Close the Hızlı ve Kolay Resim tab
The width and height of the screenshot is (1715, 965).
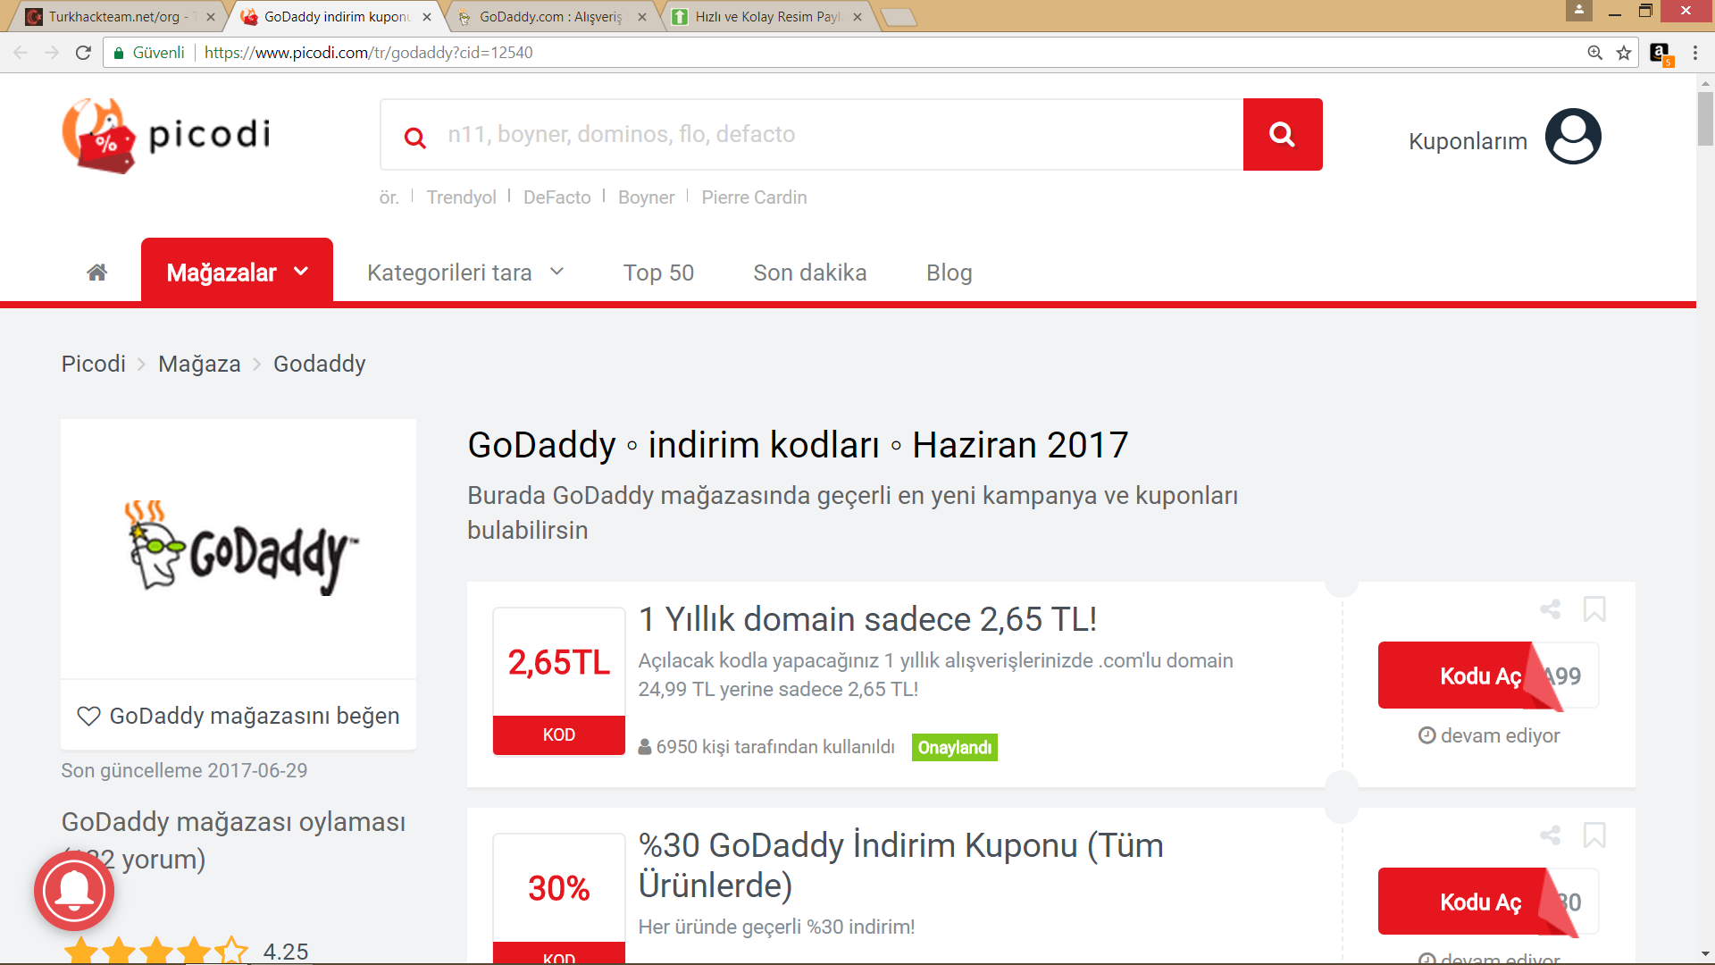[857, 17]
